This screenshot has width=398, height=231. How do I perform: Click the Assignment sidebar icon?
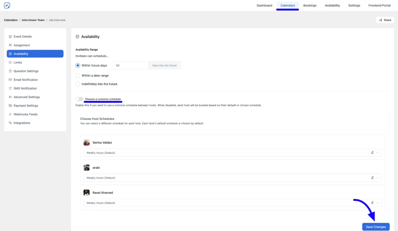[10, 45]
